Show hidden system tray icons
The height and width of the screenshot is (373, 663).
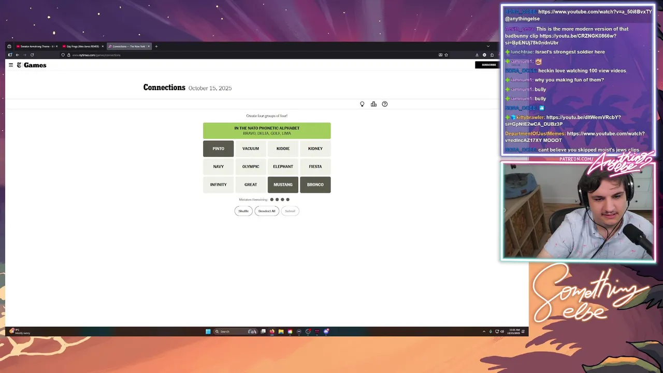(x=484, y=332)
